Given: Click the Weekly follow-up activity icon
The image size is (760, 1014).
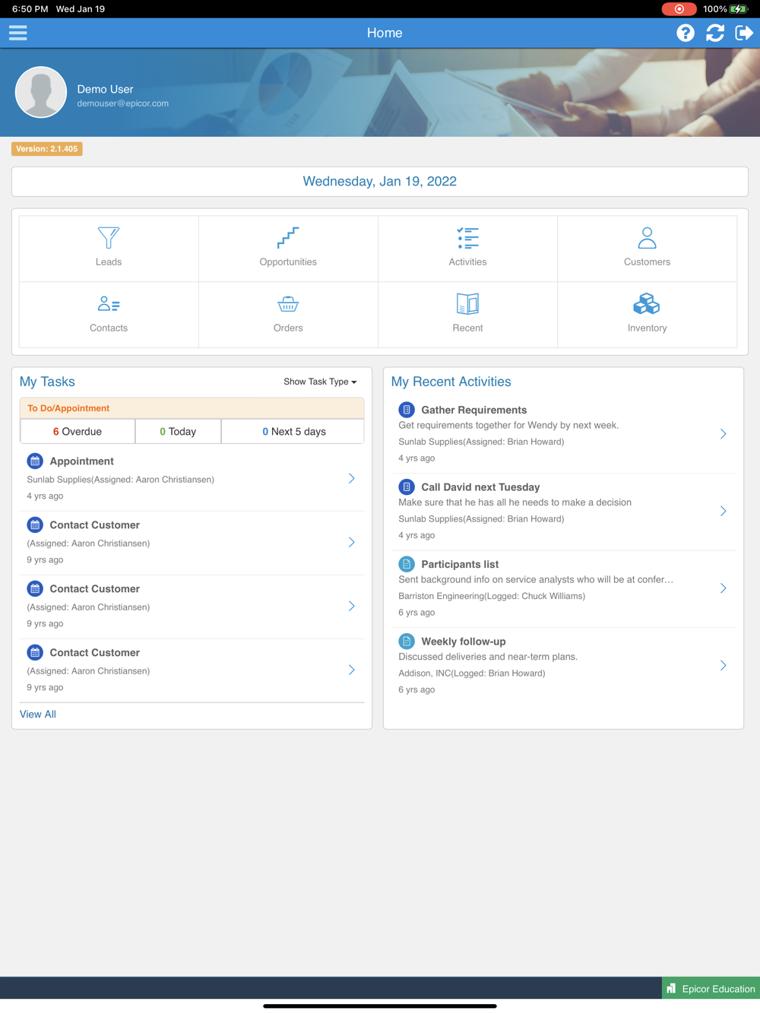Looking at the screenshot, I should tap(407, 641).
